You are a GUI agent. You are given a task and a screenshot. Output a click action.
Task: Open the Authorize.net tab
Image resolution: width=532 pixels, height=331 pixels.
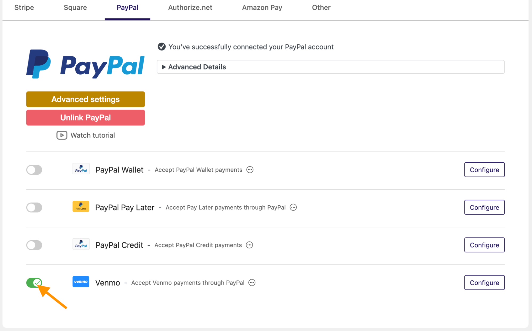click(x=190, y=7)
